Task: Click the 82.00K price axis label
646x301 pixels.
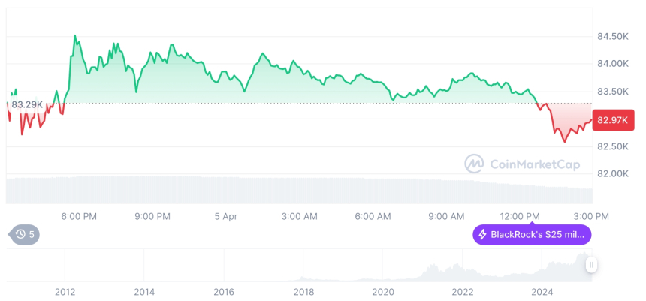Action: (612, 174)
